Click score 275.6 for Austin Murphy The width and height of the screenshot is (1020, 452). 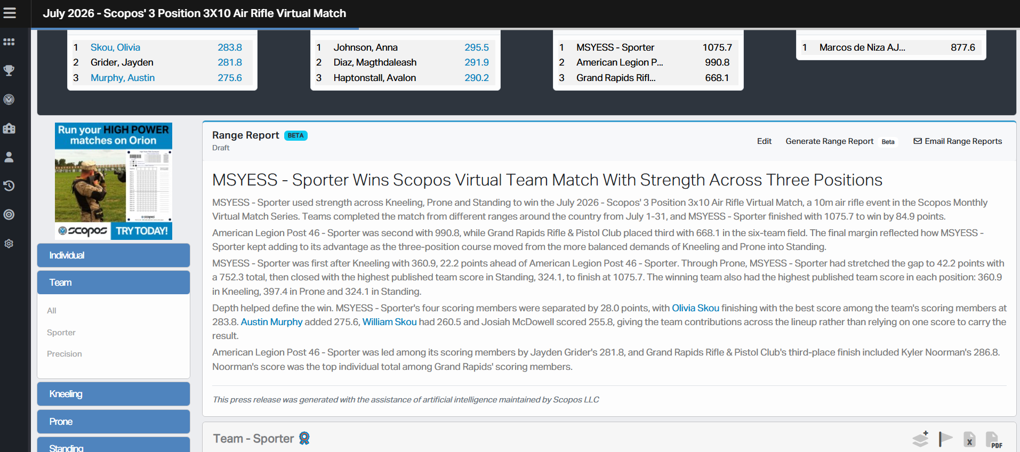tap(230, 78)
